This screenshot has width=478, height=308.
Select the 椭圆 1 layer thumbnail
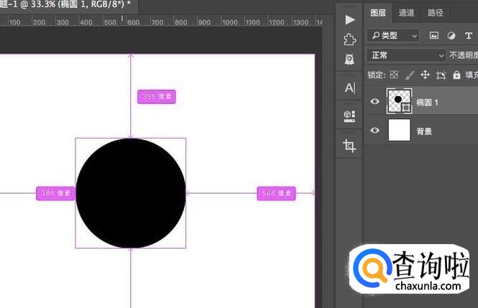click(399, 101)
